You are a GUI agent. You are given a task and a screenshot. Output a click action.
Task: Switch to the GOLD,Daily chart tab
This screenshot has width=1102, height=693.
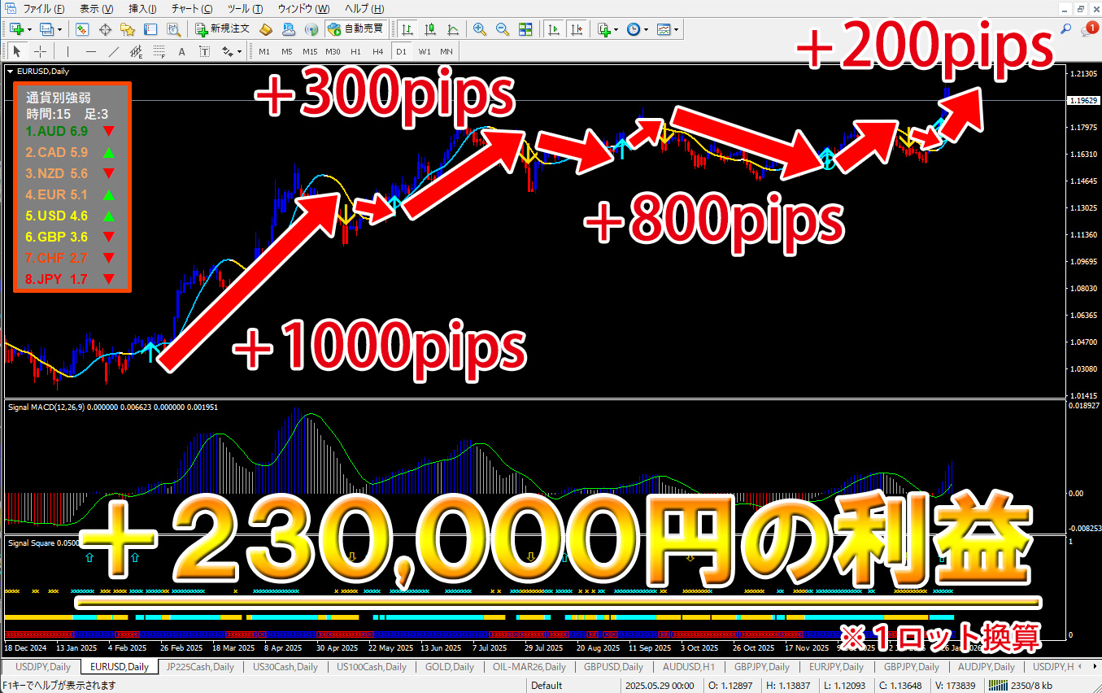pos(449,667)
